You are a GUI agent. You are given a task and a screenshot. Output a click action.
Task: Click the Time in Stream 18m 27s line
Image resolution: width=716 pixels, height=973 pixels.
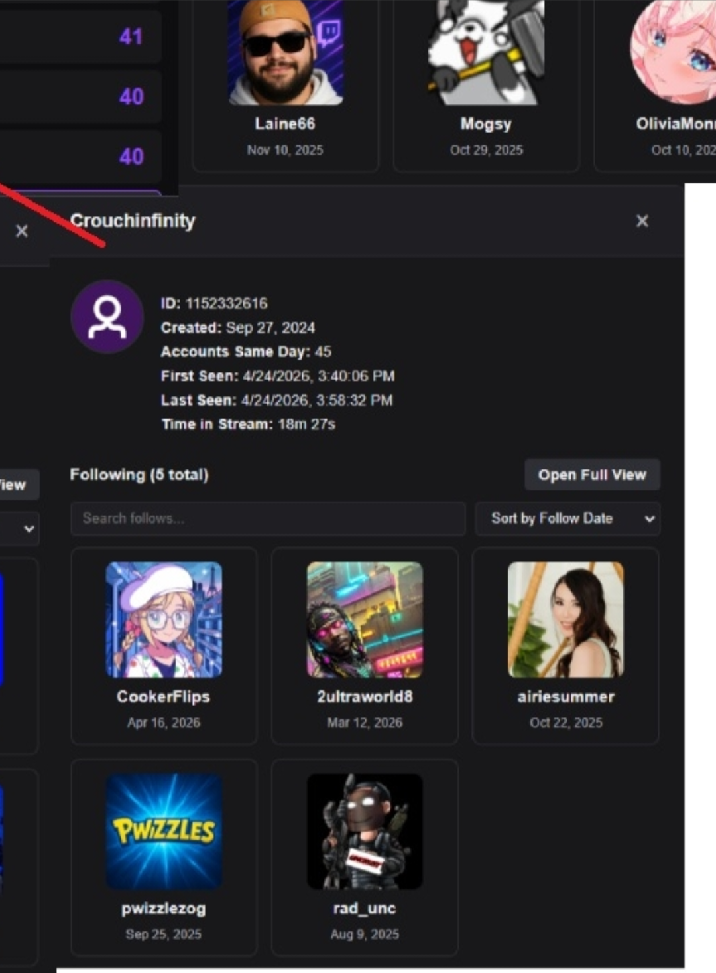(249, 424)
